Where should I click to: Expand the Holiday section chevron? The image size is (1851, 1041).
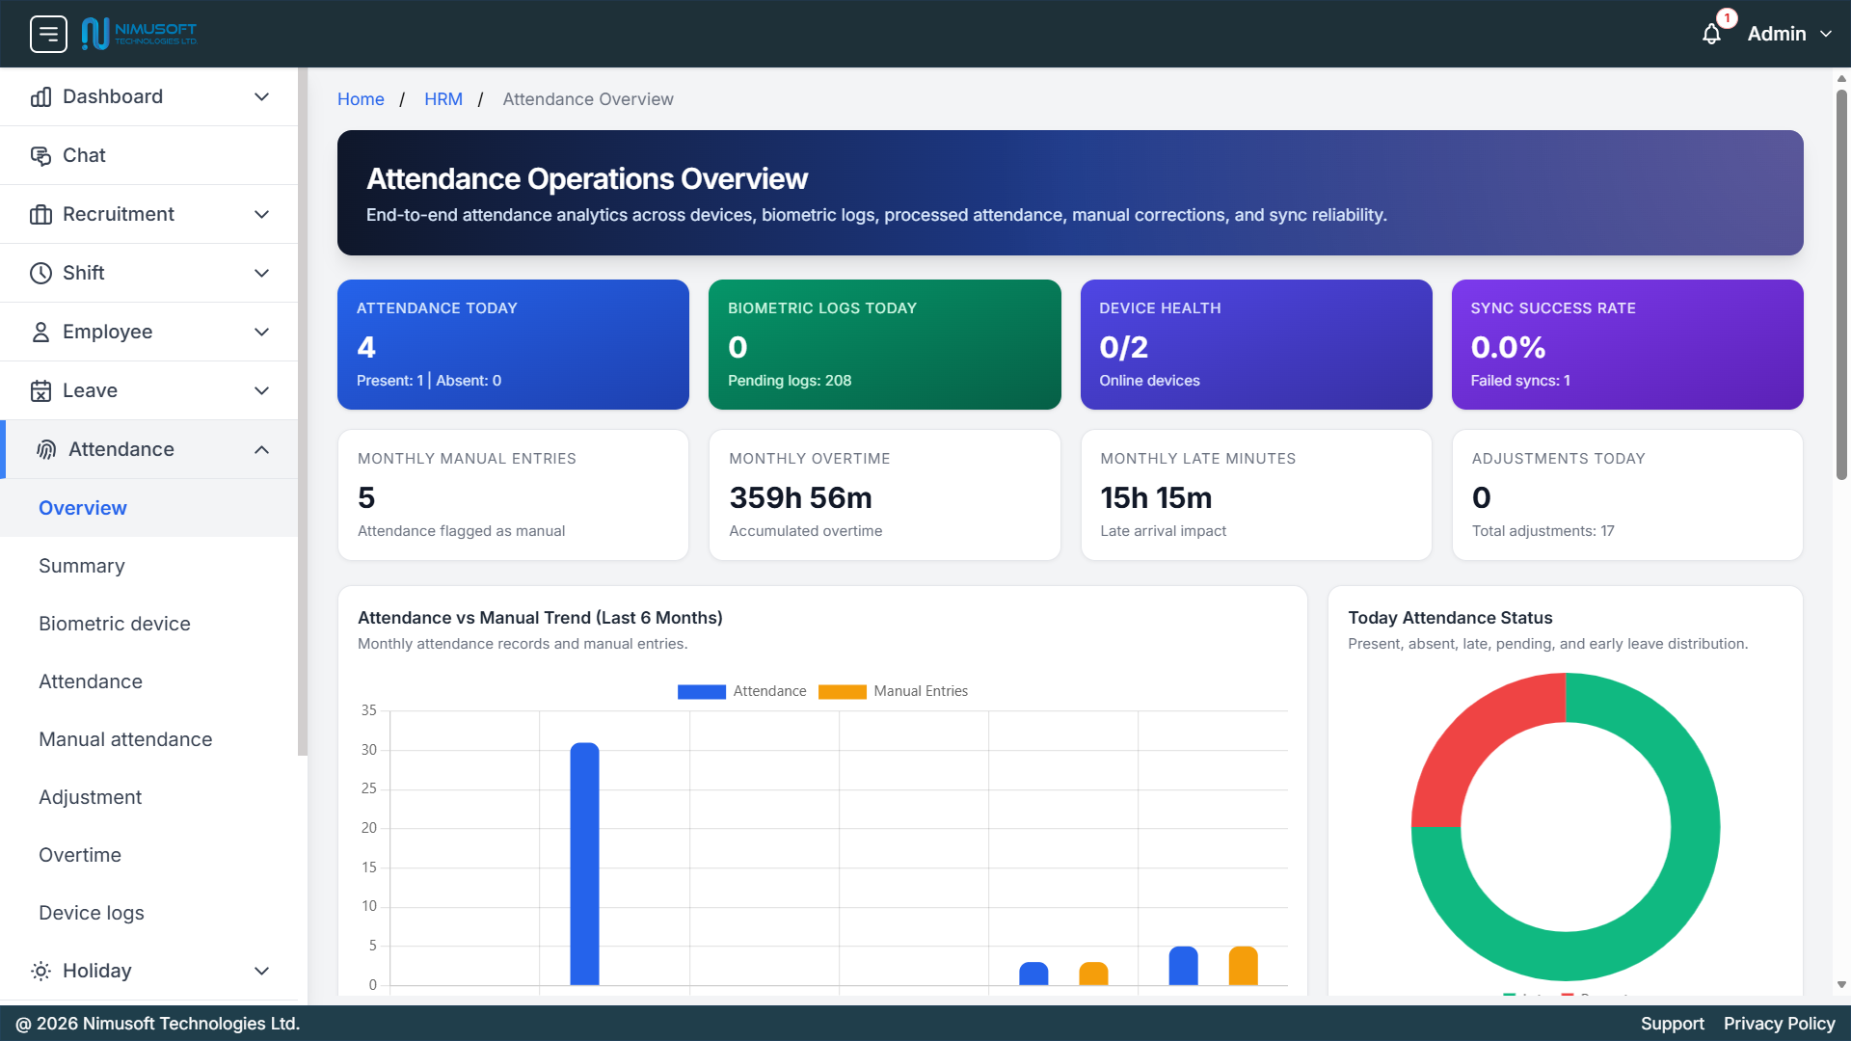[x=261, y=971]
